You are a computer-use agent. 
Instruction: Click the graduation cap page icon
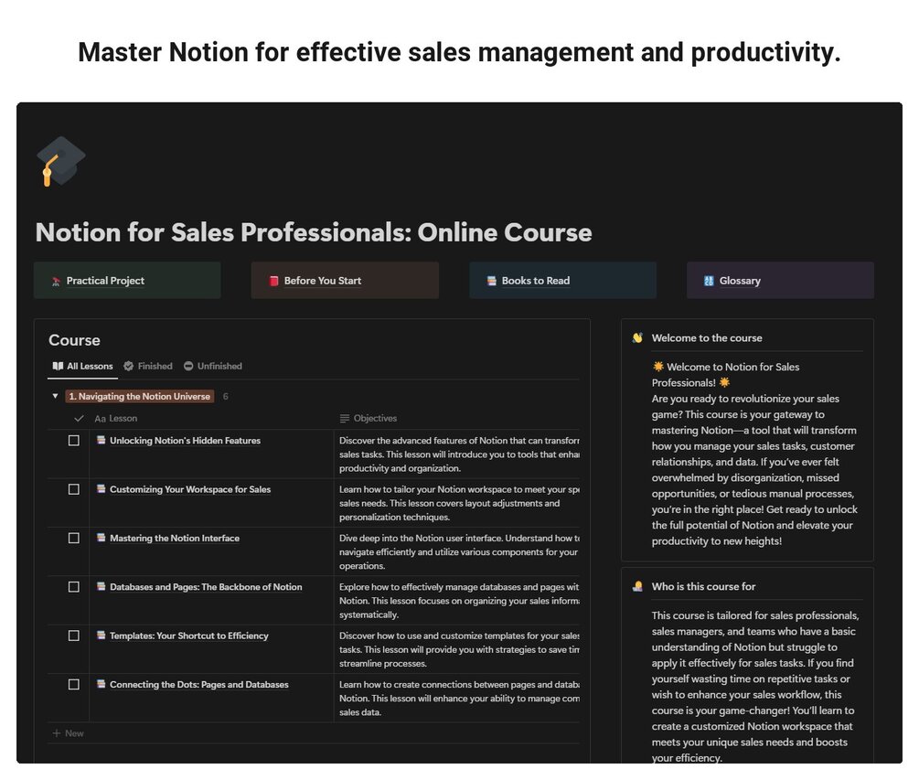point(61,162)
